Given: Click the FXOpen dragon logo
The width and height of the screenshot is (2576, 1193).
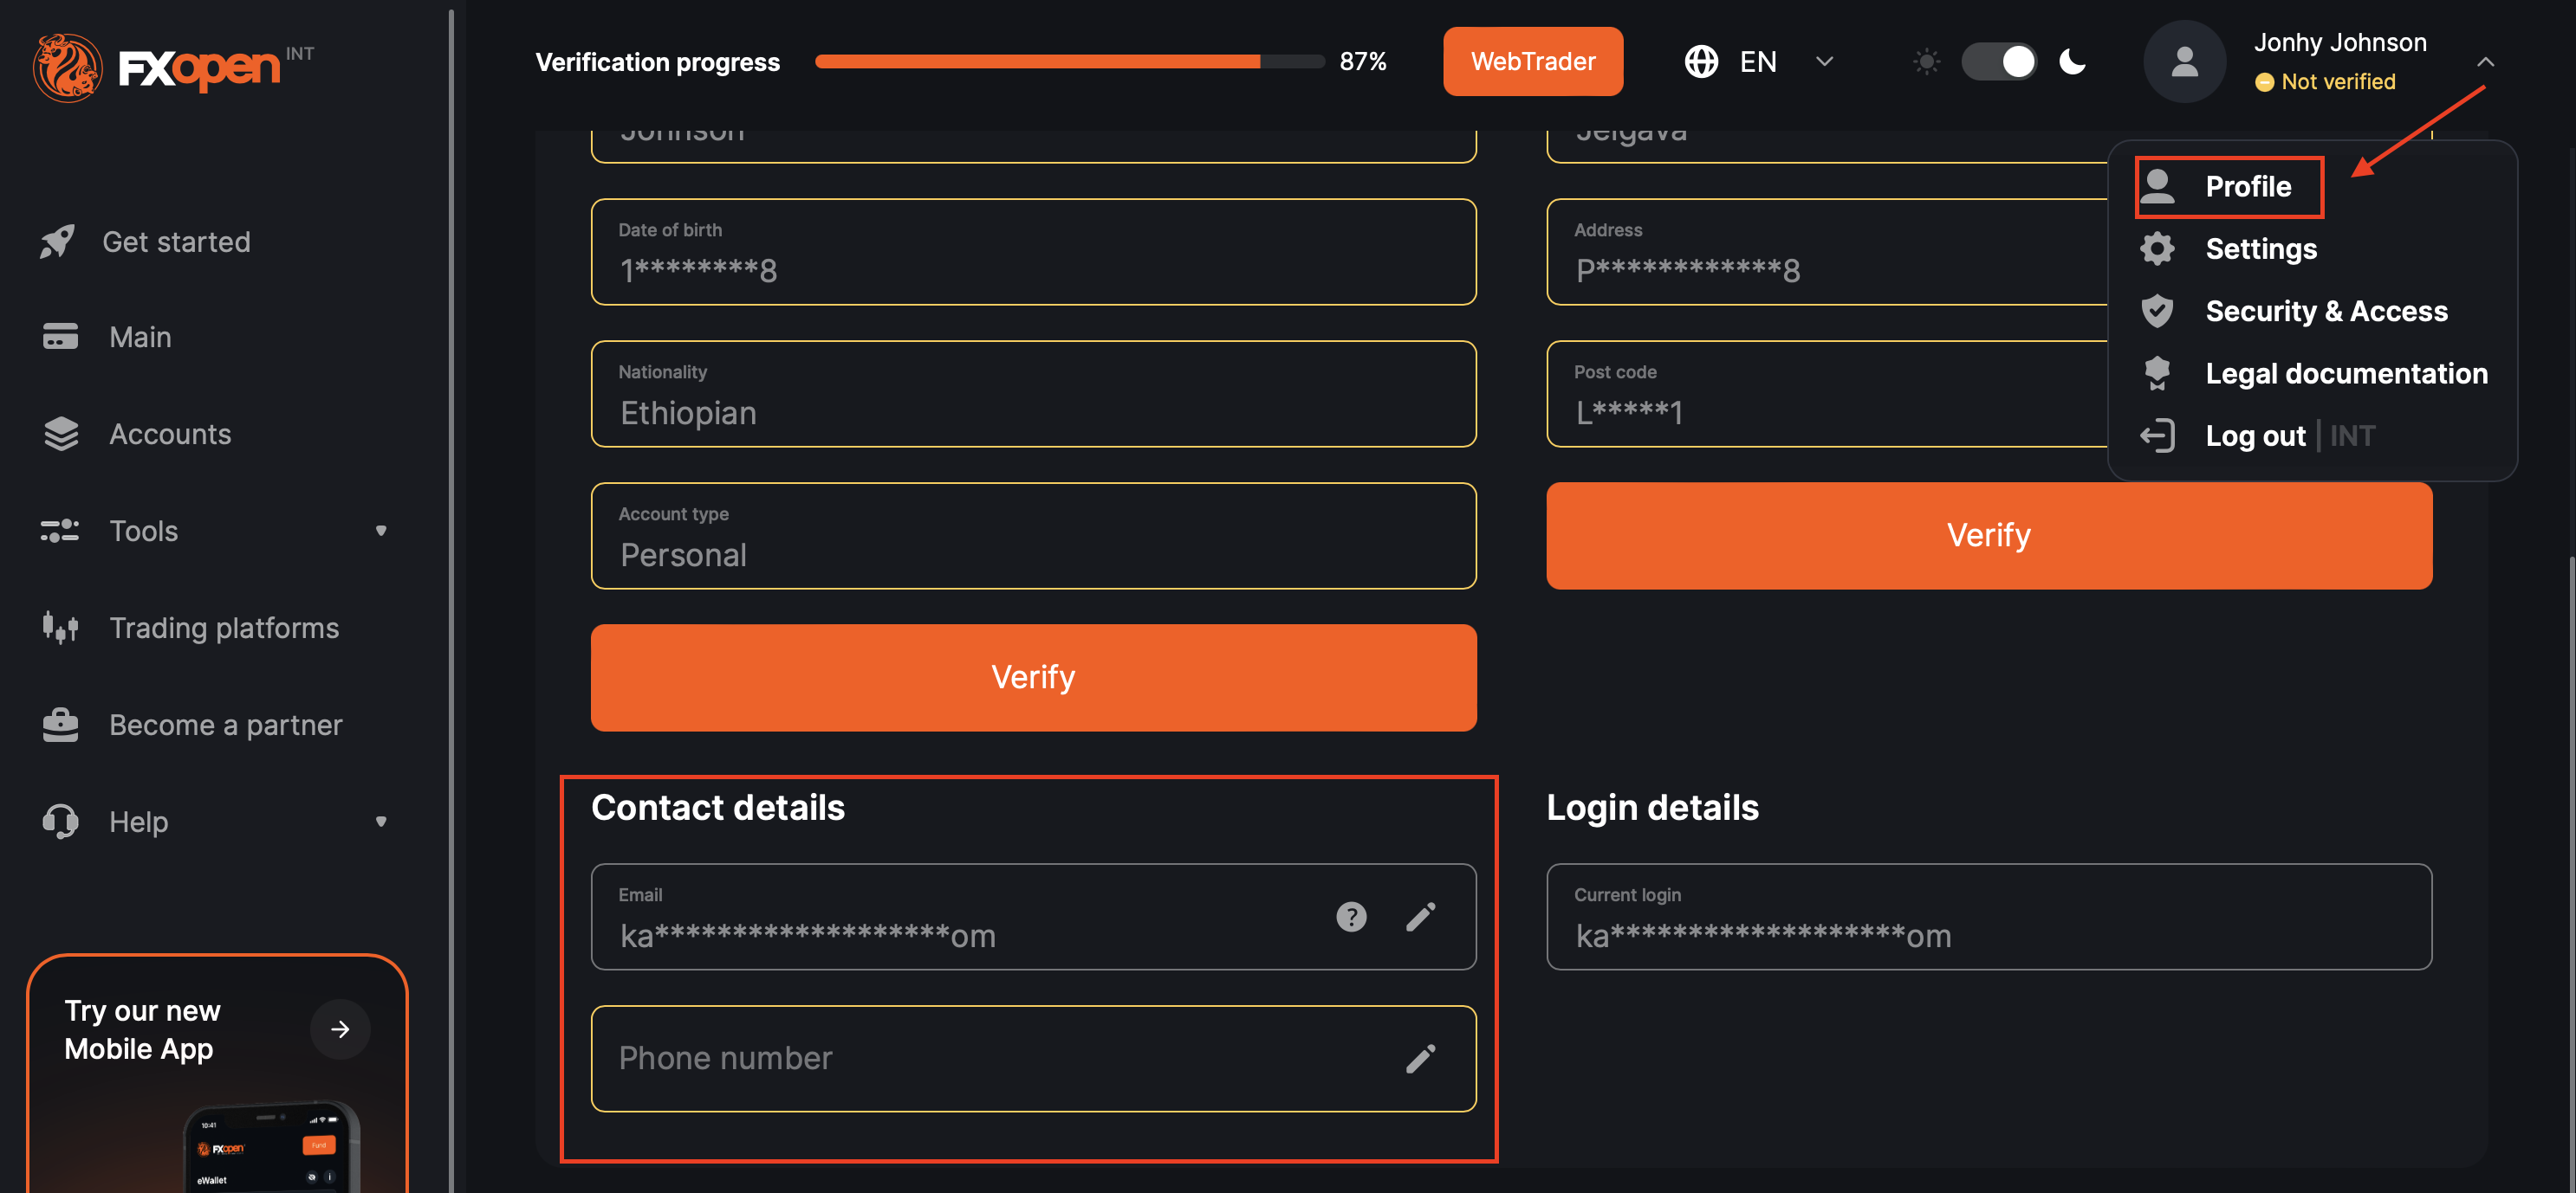Looking at the screenshot, I should pyautogui.click(x=67, y=67).
